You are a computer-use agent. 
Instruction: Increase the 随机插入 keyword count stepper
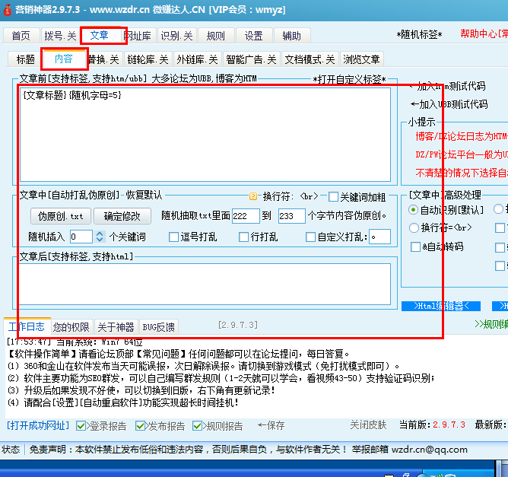[x=100, y=234]
